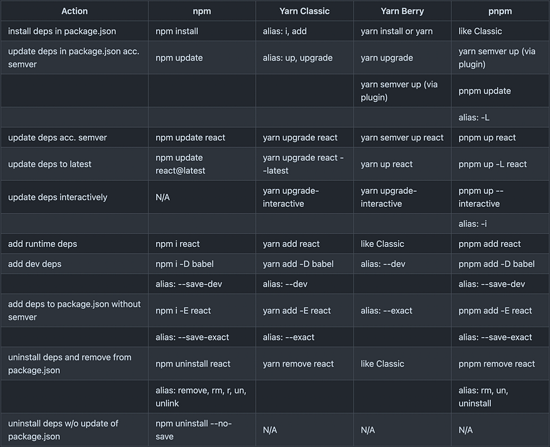
Task: Click the 'npm uninstall --no-save' cell
Action: click(201, 430)
